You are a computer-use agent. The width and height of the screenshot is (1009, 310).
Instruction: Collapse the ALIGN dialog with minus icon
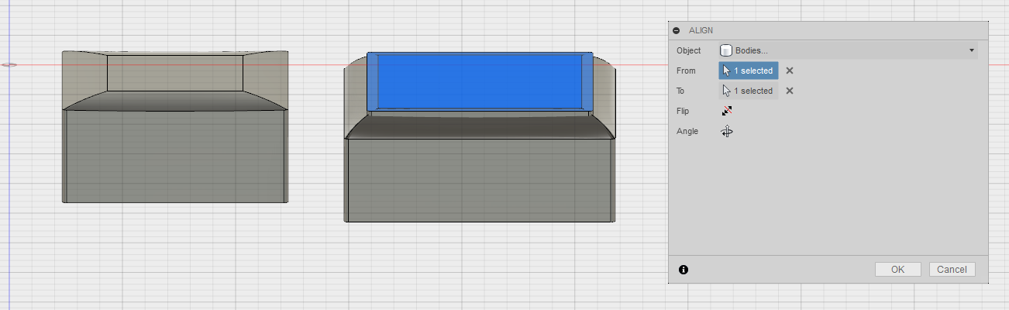tap(677, 30)
